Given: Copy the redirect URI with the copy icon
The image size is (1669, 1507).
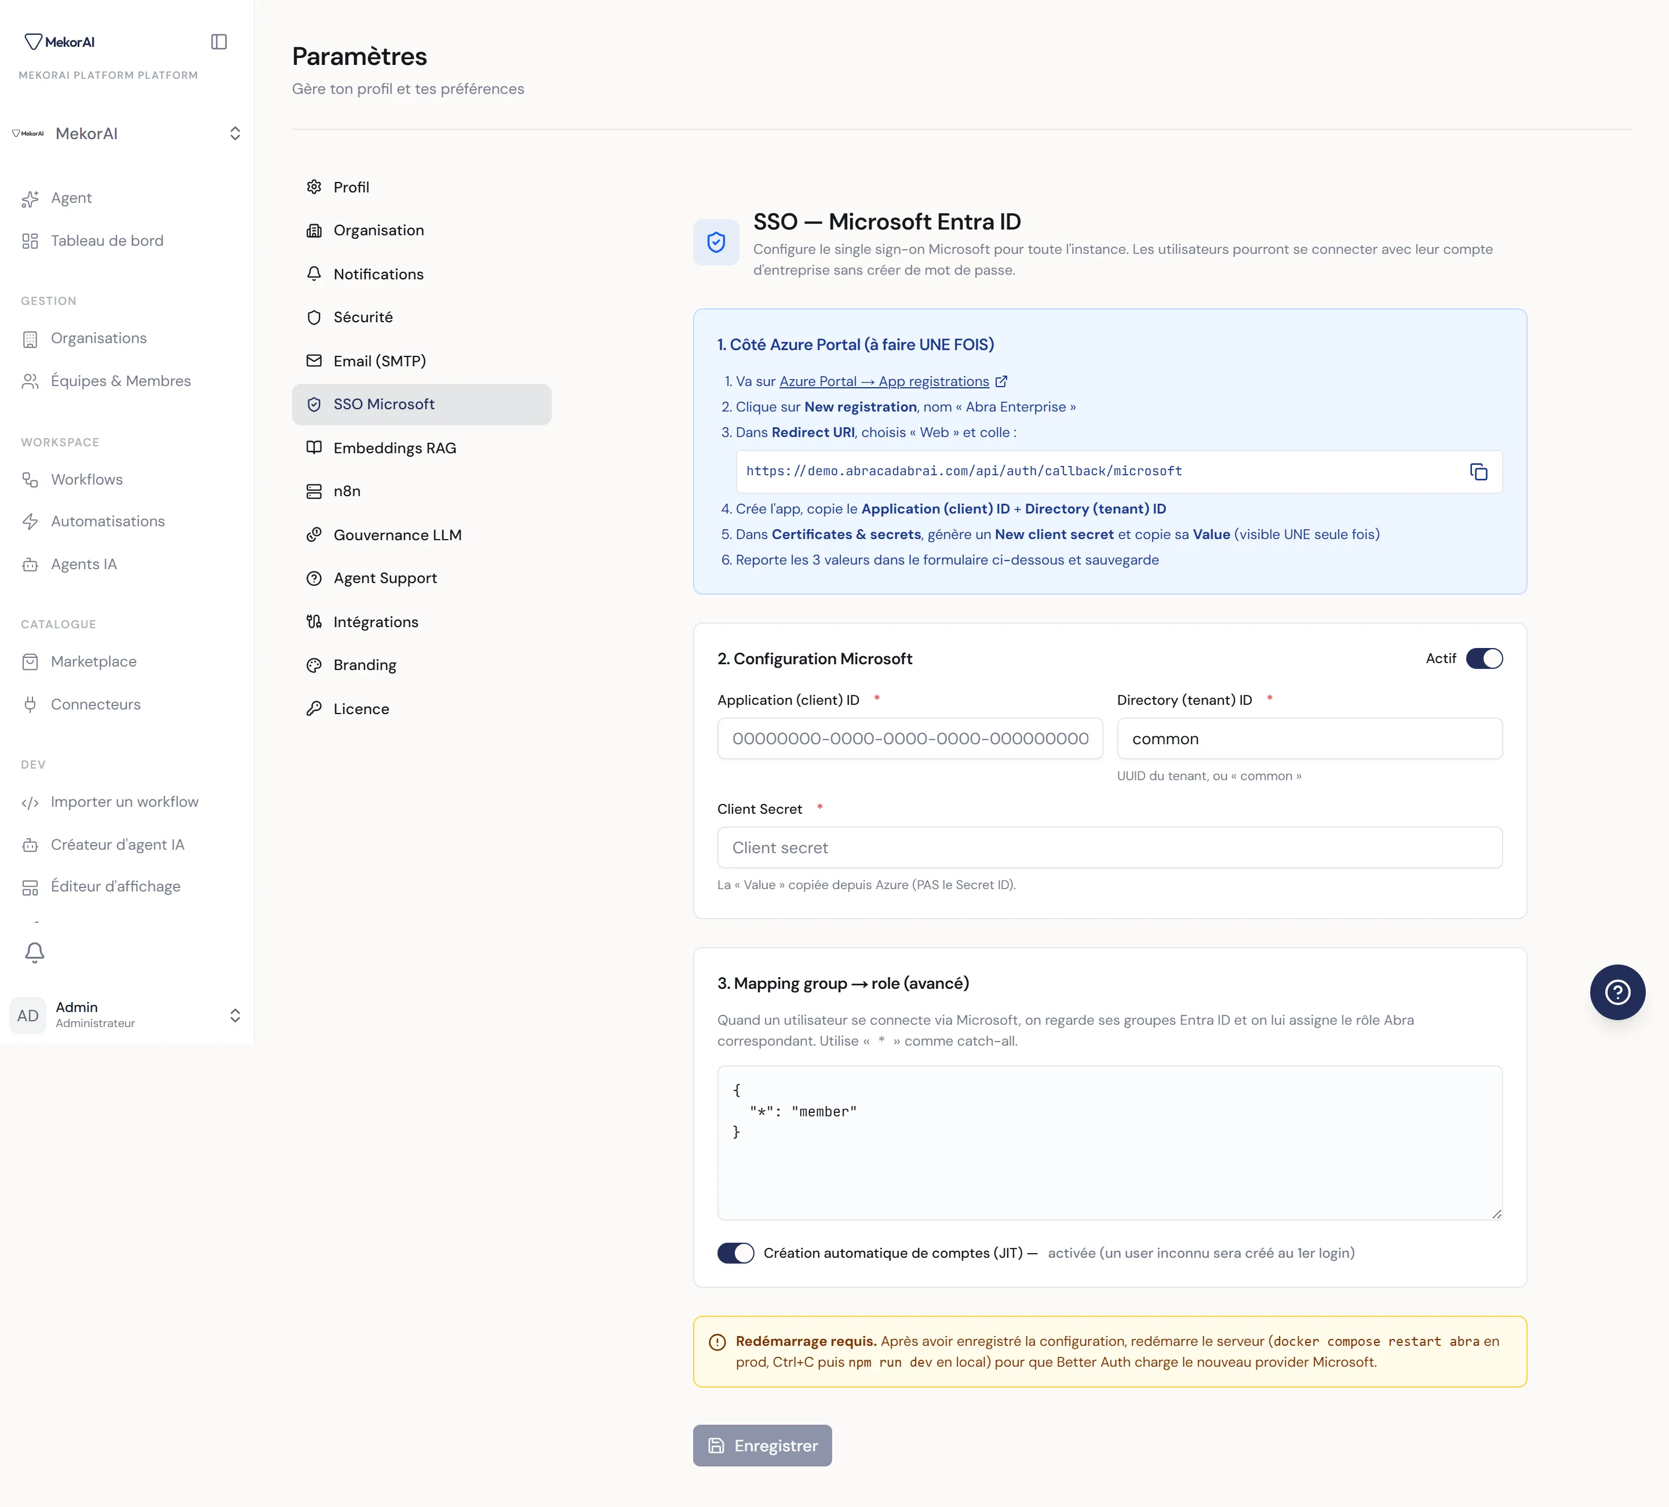Looking at the screenshot, I should pyautogui.click(x=1478, y=471).
